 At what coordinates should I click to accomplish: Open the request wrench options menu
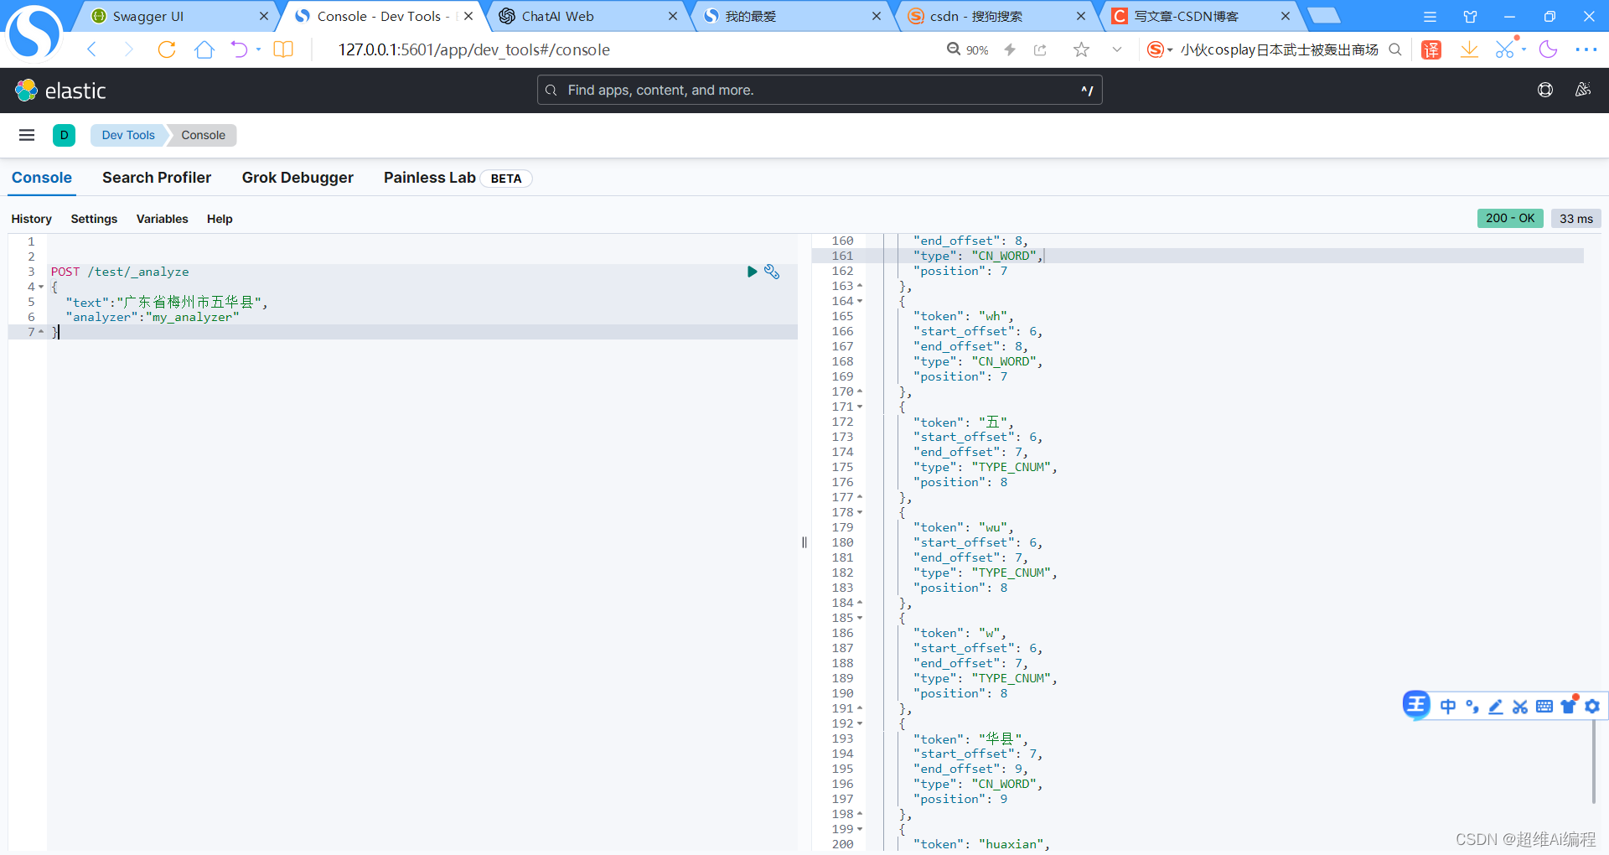[772, 272]
